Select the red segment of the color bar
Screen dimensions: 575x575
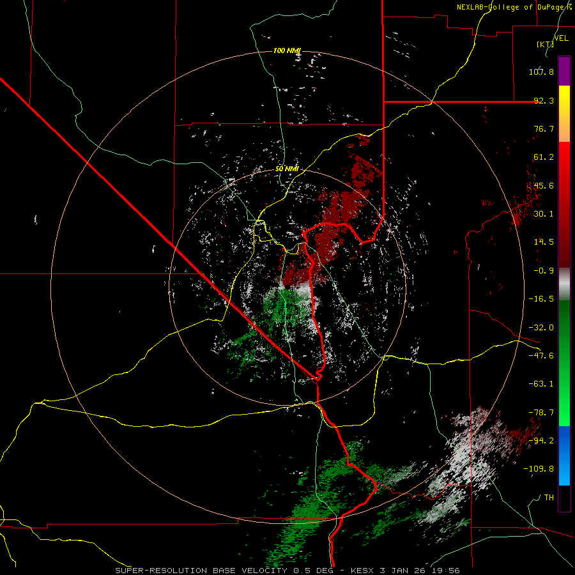pyautogui.click(x=564, y=204)
